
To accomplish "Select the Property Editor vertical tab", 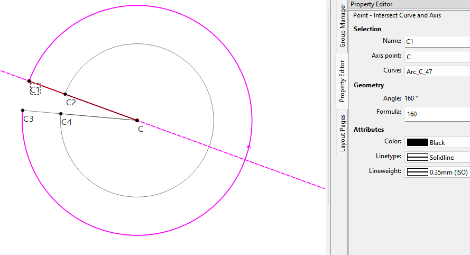I will pyautogui.click(x=342, y=80).
